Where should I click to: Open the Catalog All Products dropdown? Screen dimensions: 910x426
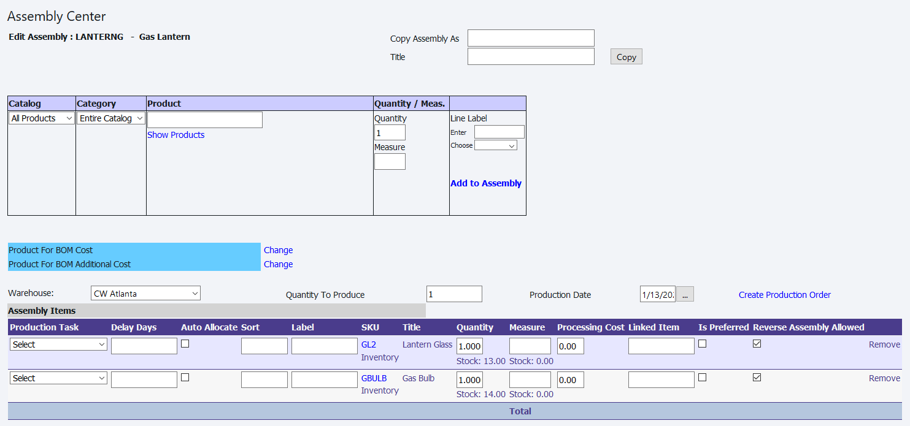coord(42,118)
